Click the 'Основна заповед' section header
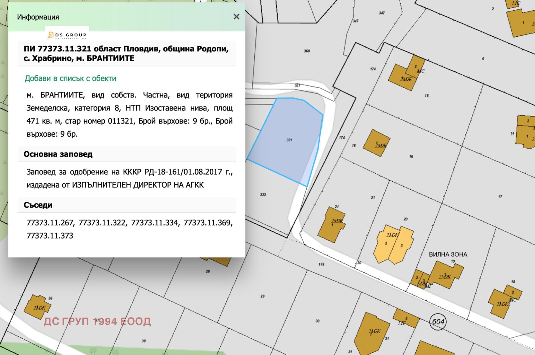This screenshot has width=535, height=355. click(x=127, y=154)
